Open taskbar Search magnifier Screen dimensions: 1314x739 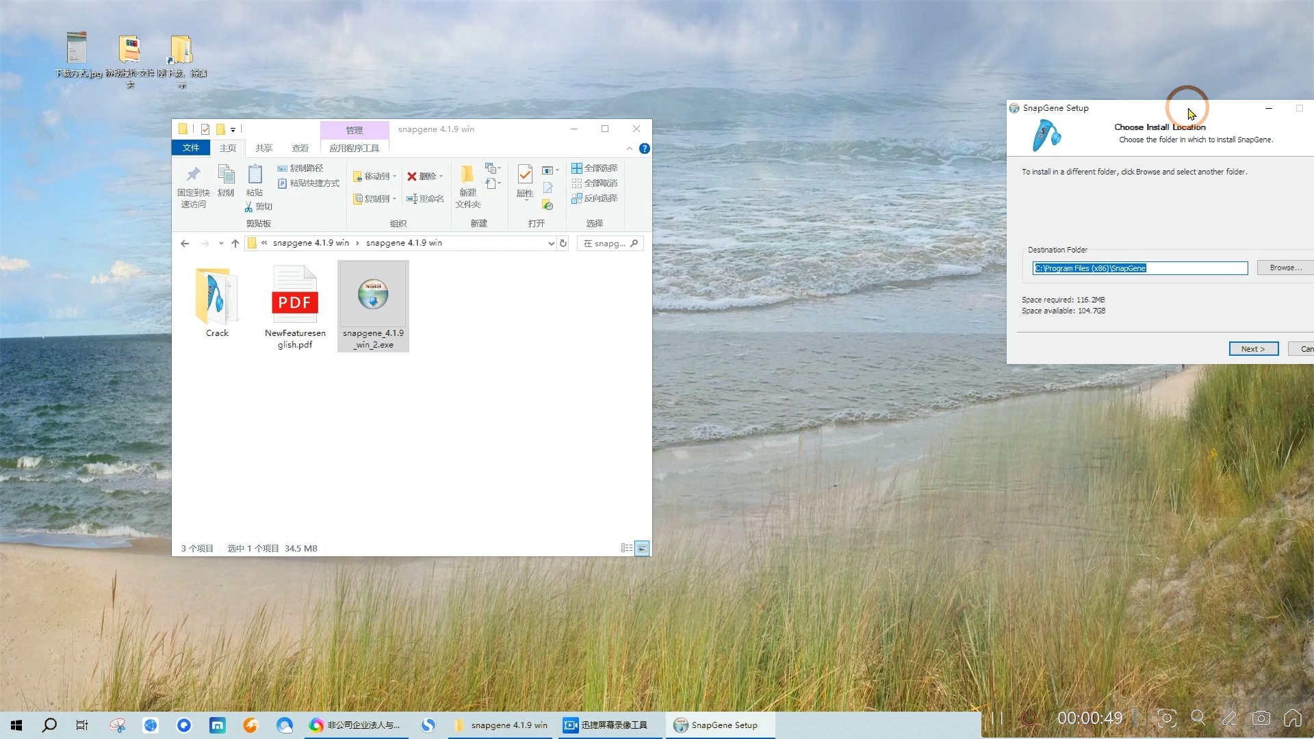click(x=49, y=725)
